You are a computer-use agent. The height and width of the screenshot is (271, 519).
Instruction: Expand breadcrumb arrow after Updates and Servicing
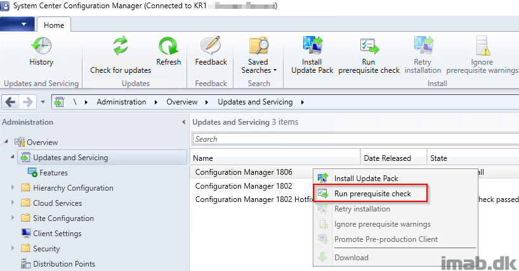(x=303, y=102)
